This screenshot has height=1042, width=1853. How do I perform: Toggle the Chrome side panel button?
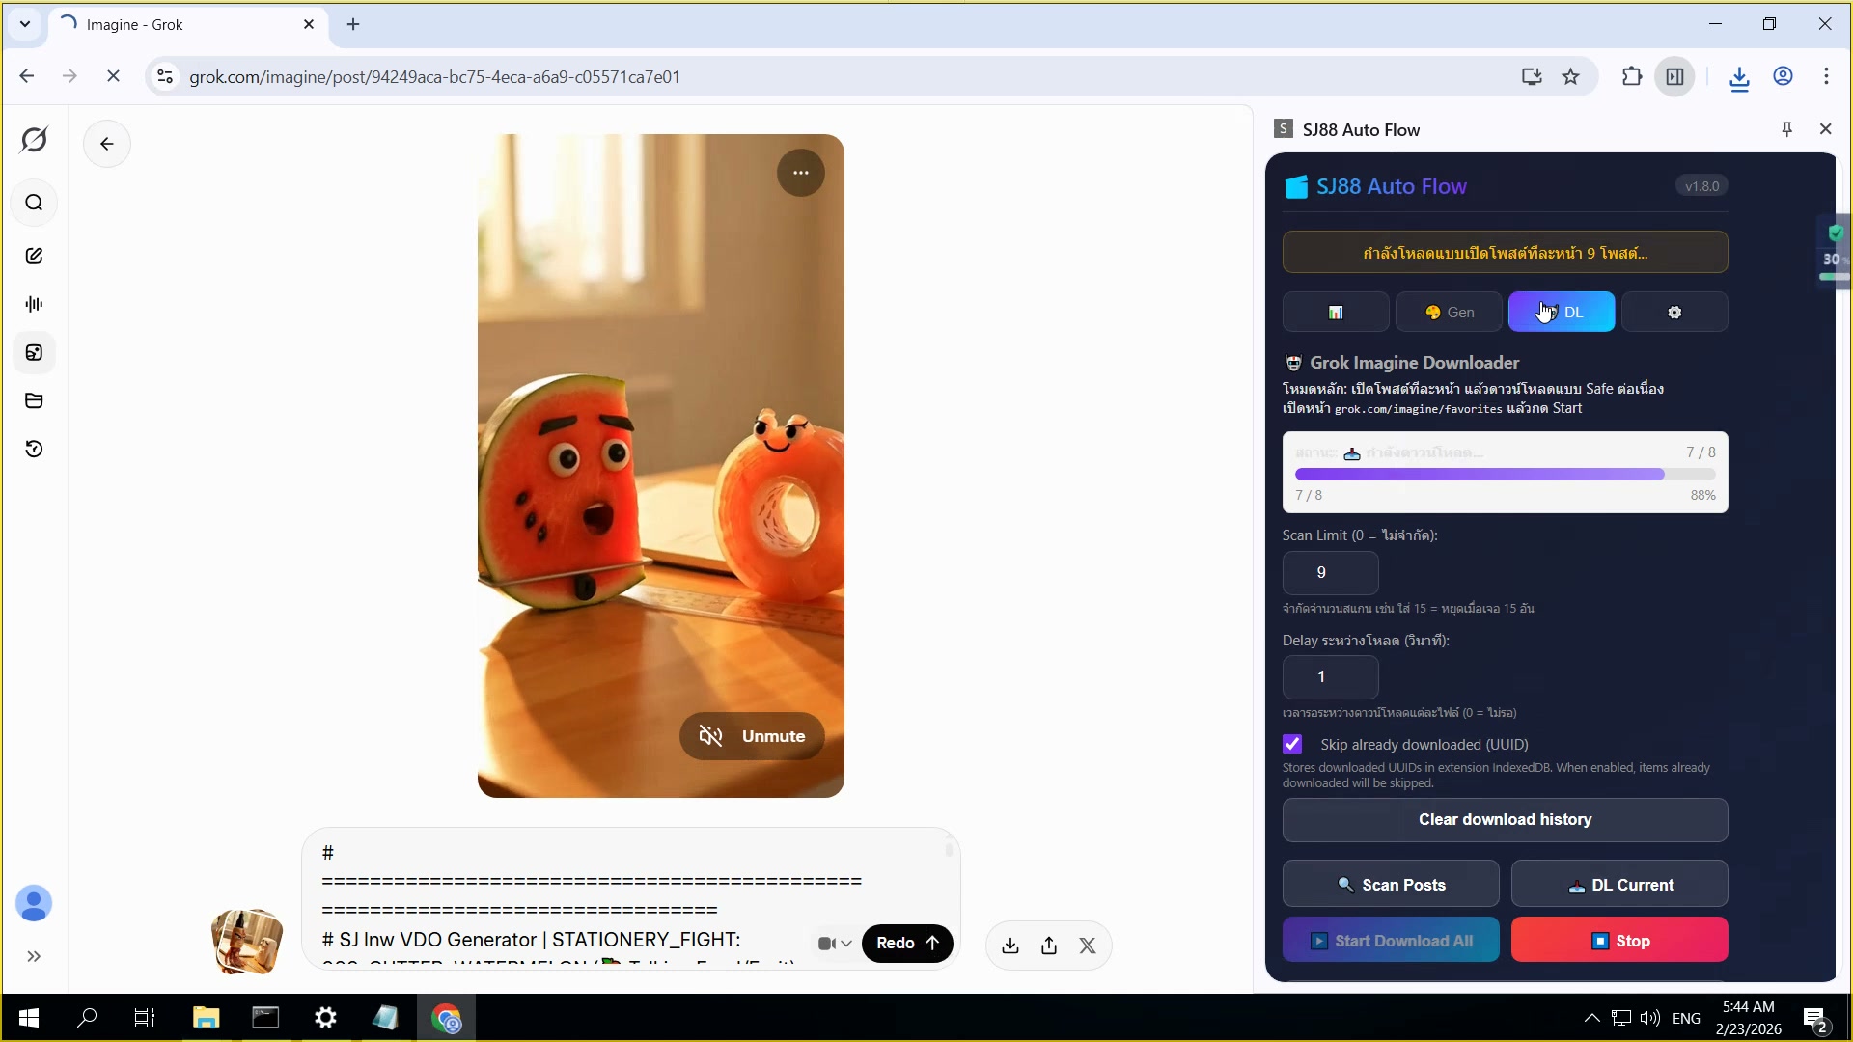point(1674,77)
